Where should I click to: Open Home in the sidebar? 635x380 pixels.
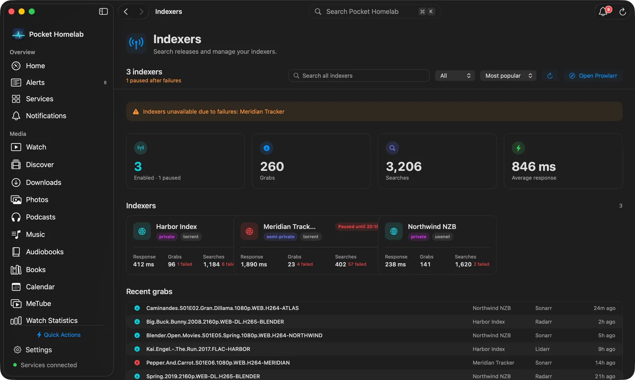(x=58, y=66)
